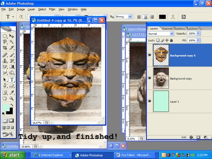The image size is (212, 159).
Task: Toggle lock all
Action: pos(171,40)
